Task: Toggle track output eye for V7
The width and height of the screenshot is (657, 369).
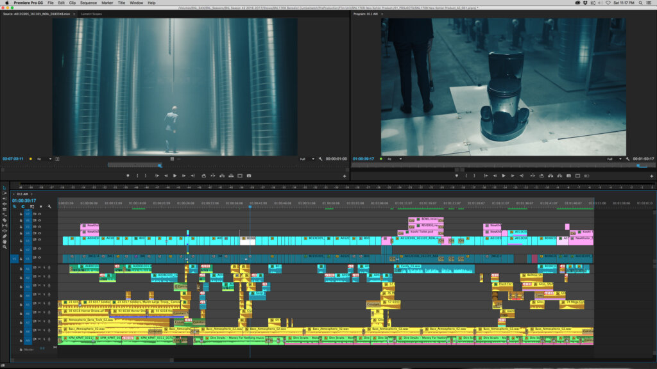Action: point(39,214)
